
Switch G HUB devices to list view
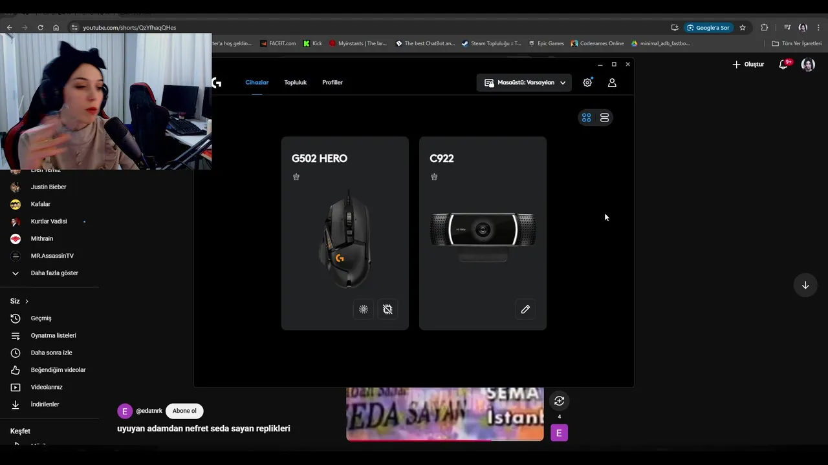[x=604, y=118]
